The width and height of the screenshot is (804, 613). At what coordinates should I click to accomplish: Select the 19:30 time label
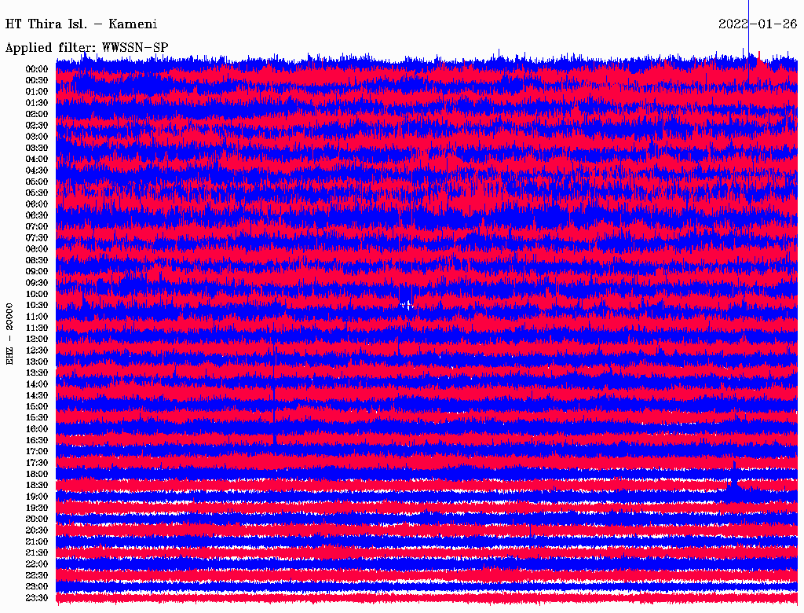click(37, 508)
